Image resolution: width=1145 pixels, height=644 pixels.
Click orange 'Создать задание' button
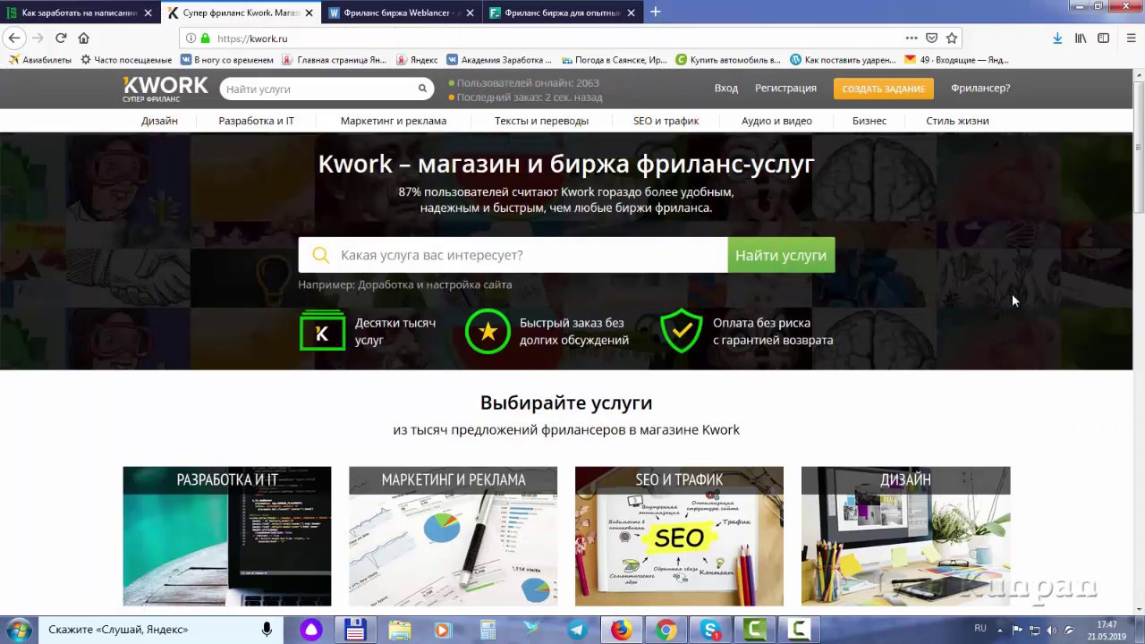[x=883, y=89]
